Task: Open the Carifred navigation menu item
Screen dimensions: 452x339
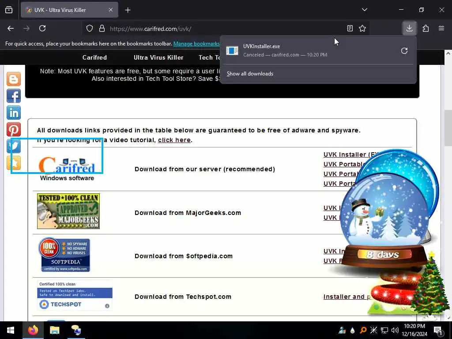Action: [x=94, y=57]
